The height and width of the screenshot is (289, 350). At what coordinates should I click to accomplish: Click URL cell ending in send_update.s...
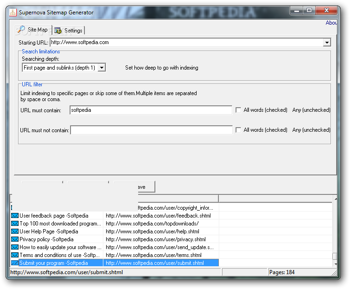(161, 247)
